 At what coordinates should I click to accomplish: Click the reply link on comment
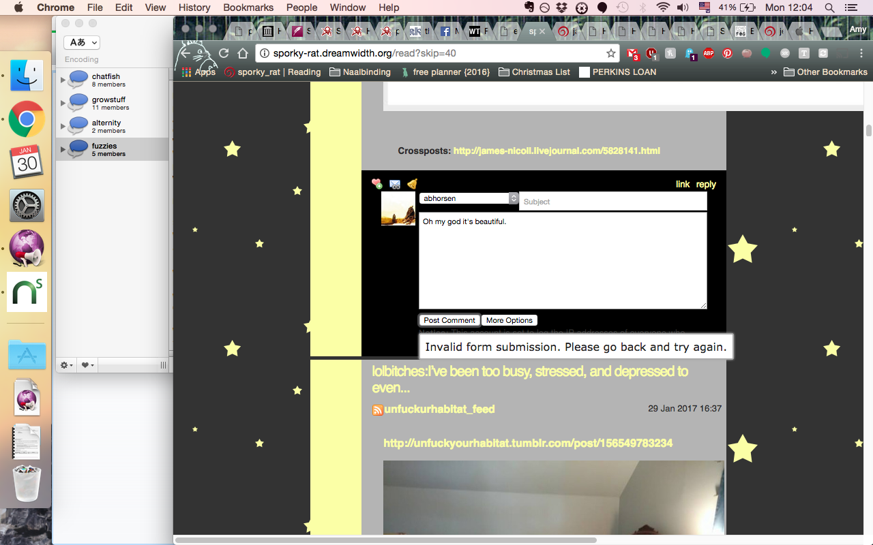pyautogui.click(x=706, y=184)
